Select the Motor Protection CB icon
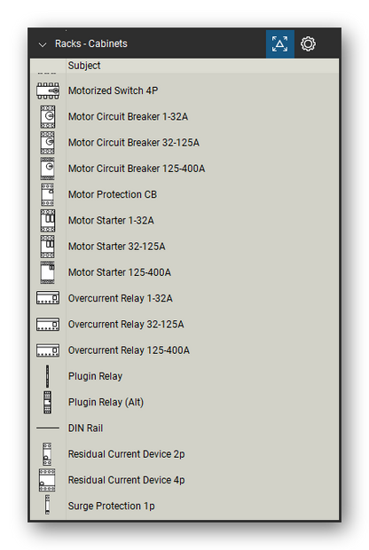The height and width of the screenshot is (550, 369). pos(48,194)
